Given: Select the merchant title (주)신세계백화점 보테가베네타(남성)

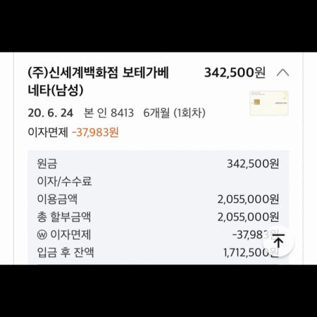Looking at the screenshot, I should click(x=98, y=81).
